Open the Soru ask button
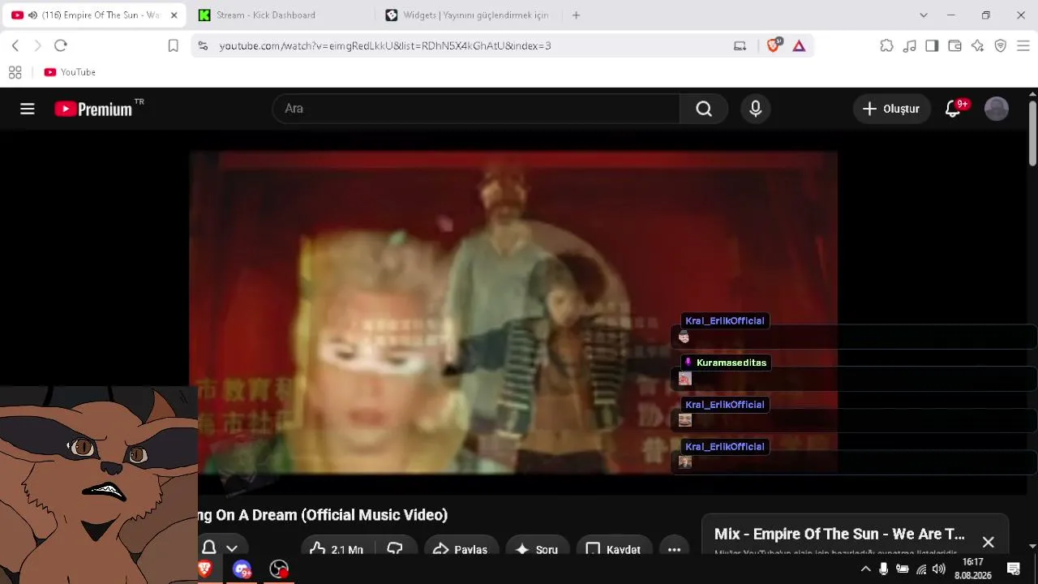Viewport: 1038px width, 584px height. click(537, 549)
